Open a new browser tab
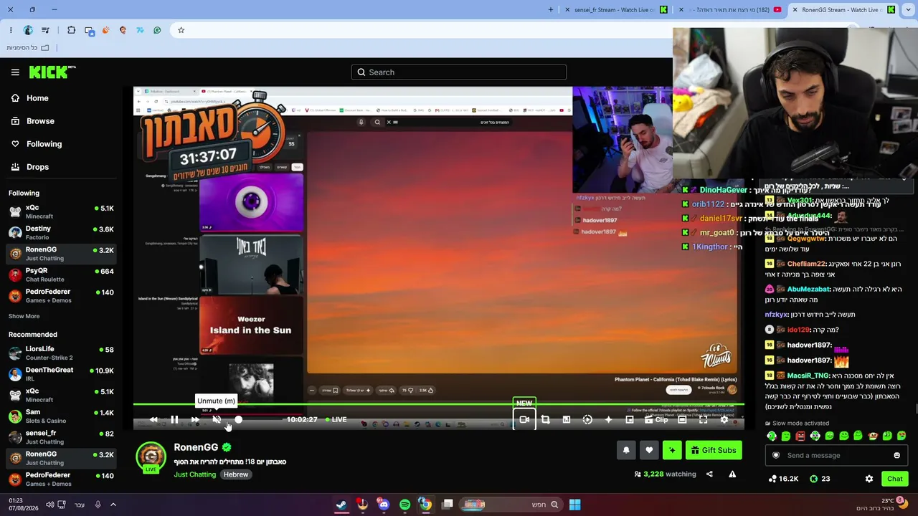Image resolution: width=918 pixels, height=516 pixels. pos(551,10)
